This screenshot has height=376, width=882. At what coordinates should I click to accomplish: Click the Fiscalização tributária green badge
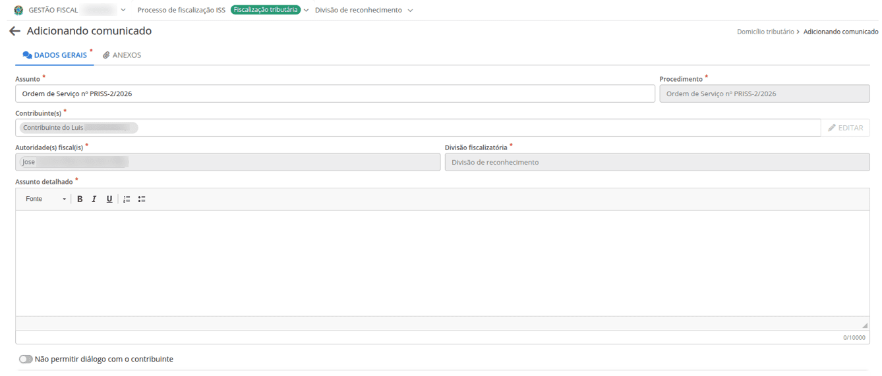266,10
